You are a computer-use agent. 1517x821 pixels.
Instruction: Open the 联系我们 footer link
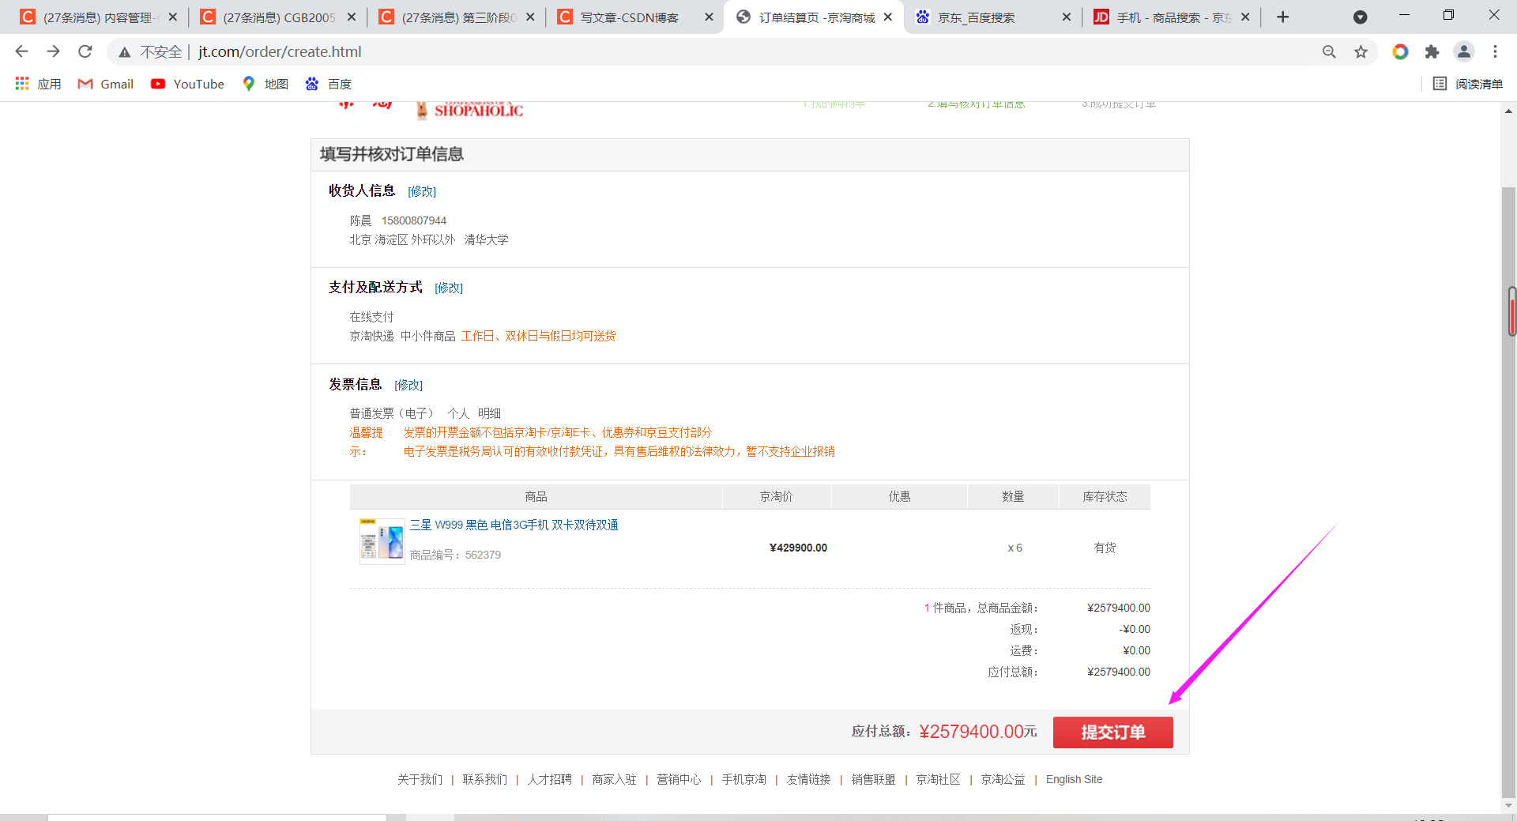click(x=484, y=779)
